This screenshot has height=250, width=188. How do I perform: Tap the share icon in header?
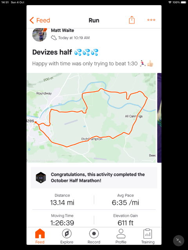click(x=132, y=20)
